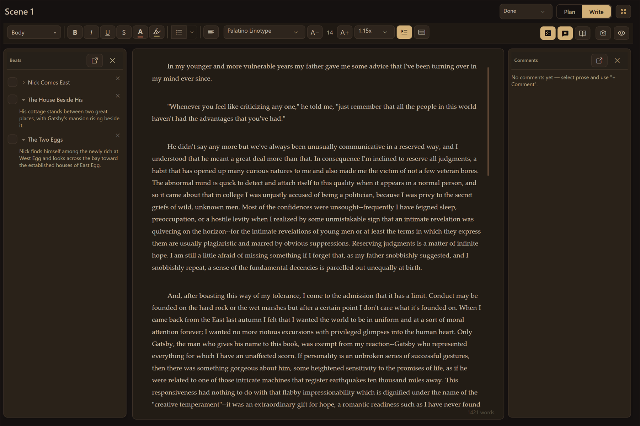Open the Body paragraph style dropdown

tap(34, 32)
